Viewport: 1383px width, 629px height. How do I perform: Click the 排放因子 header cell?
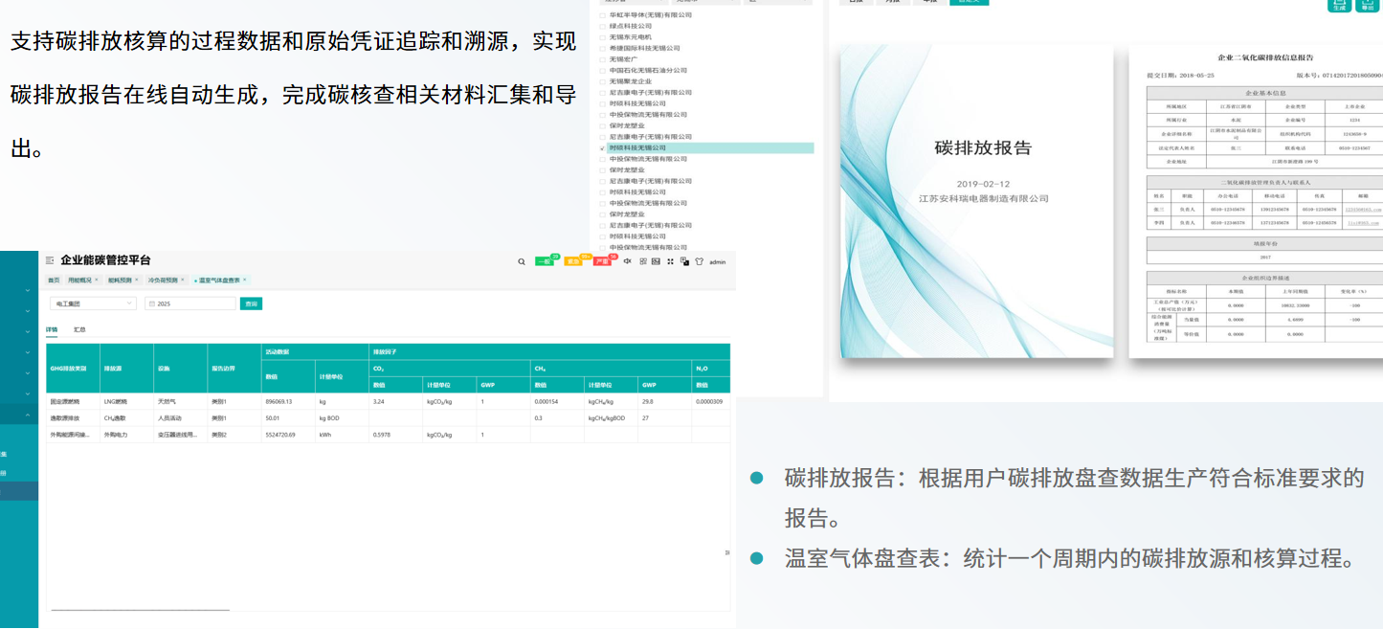pyautogui.click(x=549, y=352)
